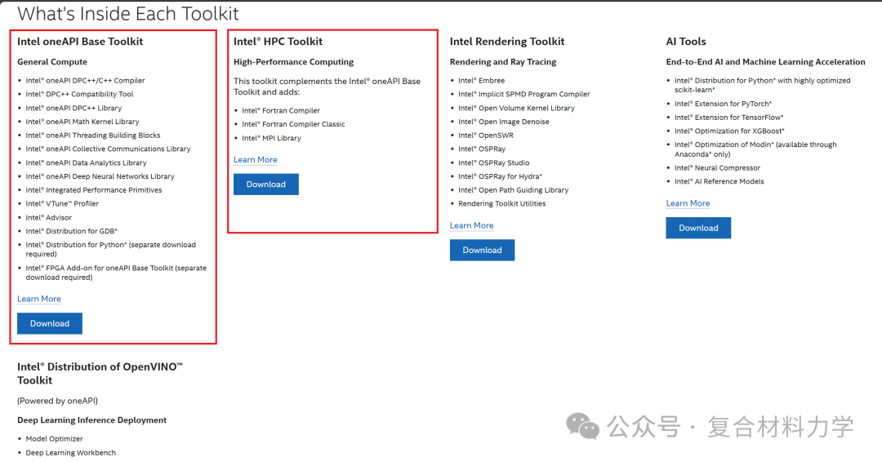Click 'Intel OSPRay for Hydra' item
This screenshot has width=882, height=462.
click(x=500, y=176)
